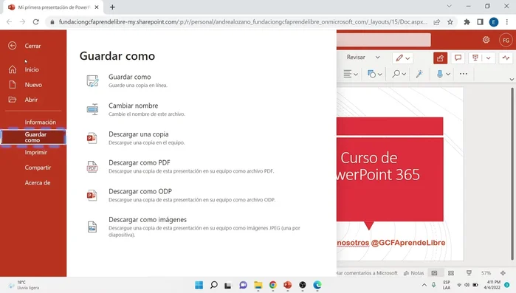Click Guardar como option text
This screenshot has height=293, width=516.
point(130,77)
